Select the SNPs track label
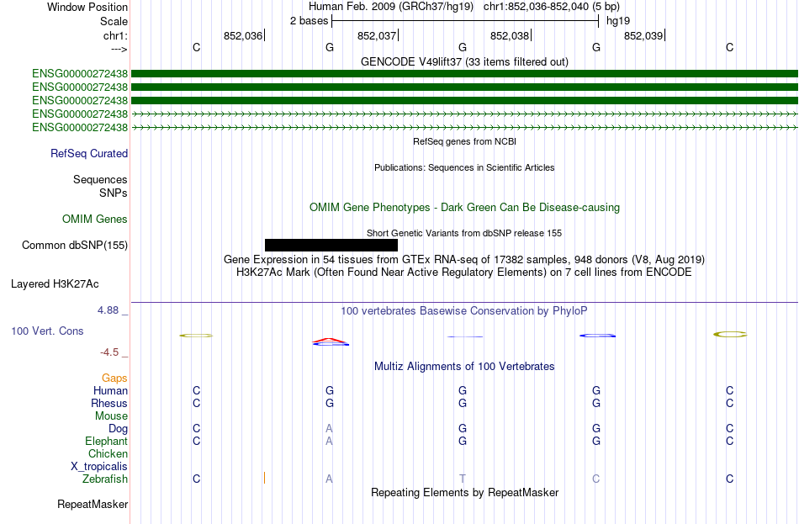799x524 pixels. point(114,193)
